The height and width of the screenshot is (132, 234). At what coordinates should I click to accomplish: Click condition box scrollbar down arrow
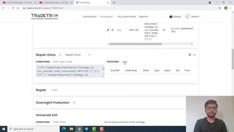coord(103,73)
